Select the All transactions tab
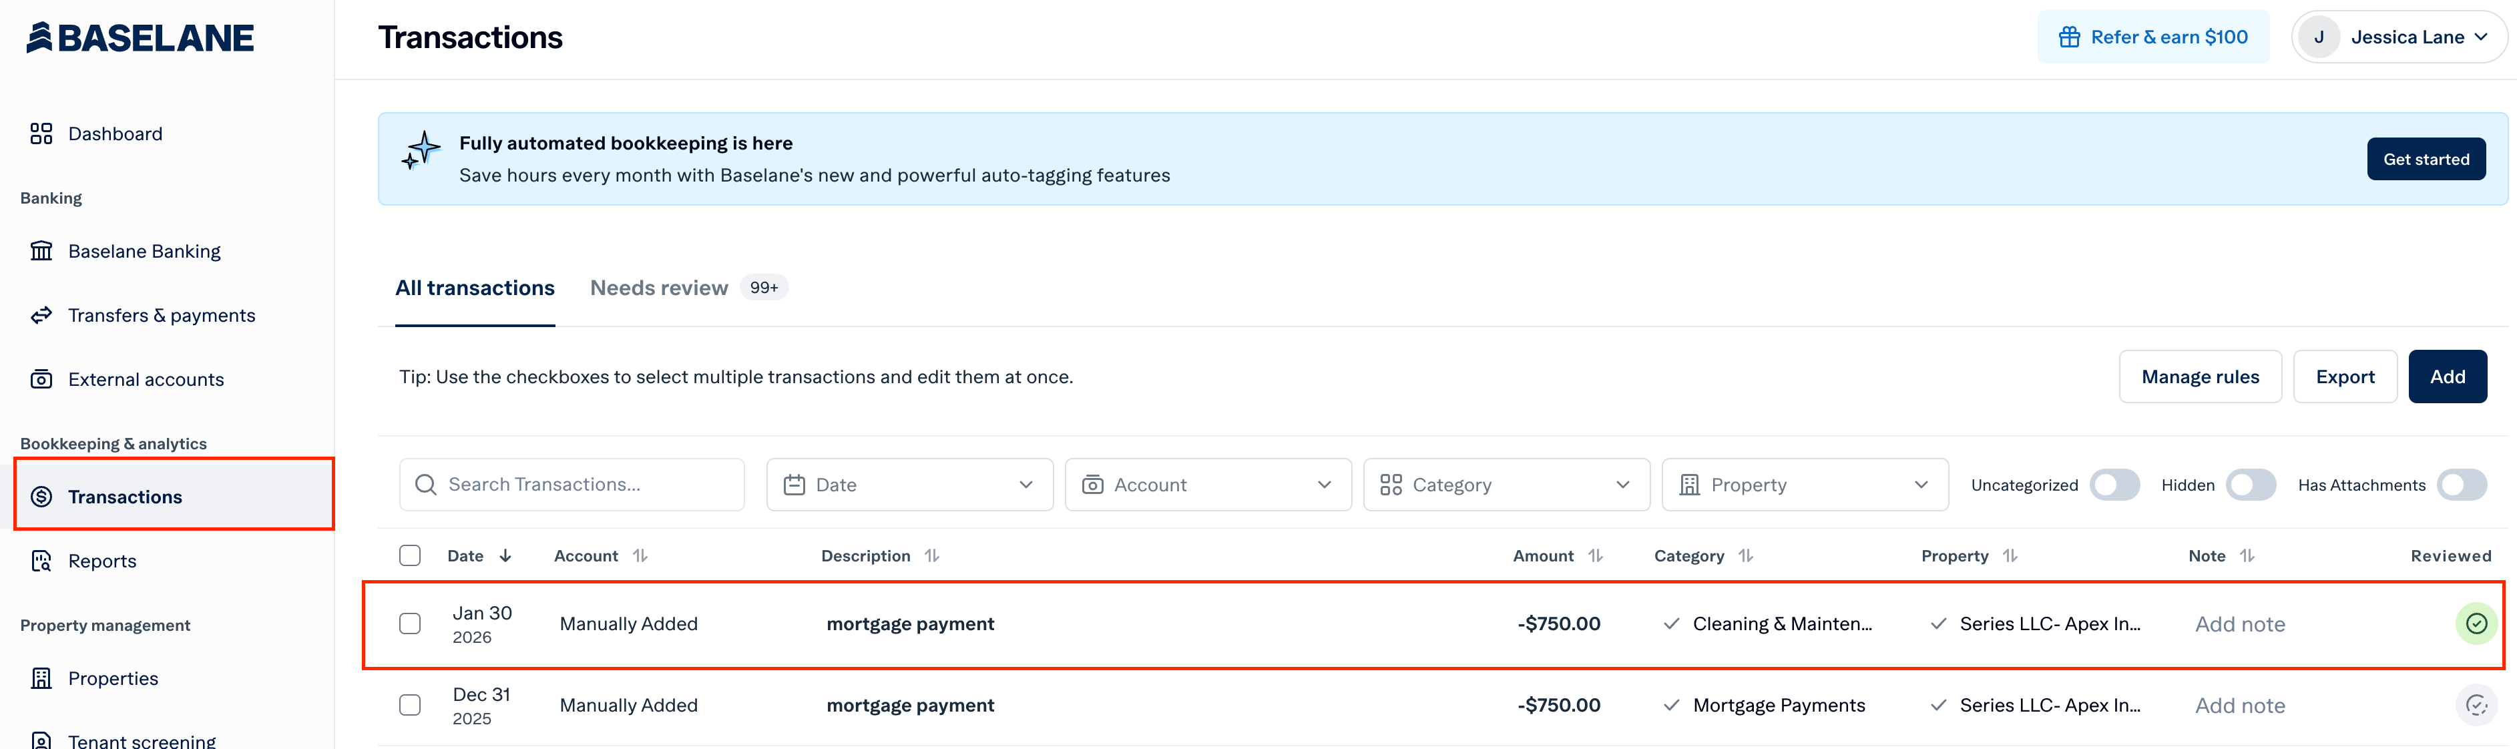This screenshot has height=749, width=2517. click(x=475, y=287)
